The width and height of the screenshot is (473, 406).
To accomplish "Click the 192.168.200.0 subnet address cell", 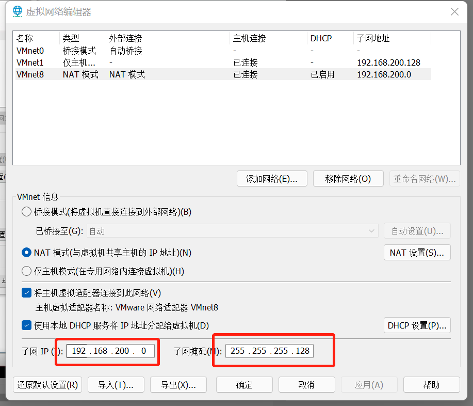I will tap(384, 74).
